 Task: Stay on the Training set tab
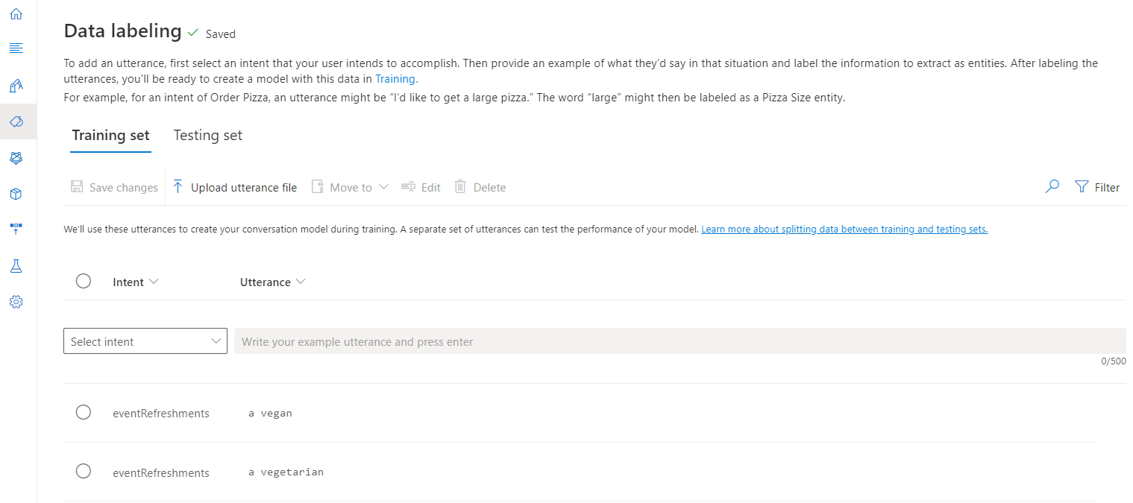point(110,135)
